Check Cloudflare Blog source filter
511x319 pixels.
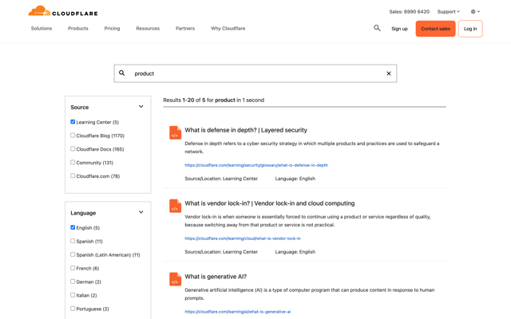click(73, 135)
